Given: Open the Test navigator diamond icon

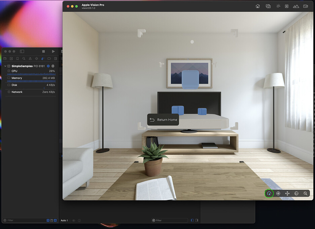Looking at the screenshot, I should (36, 59).
